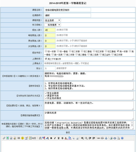Screen dimensions: 137x152
Task: Open the font color picker
Action: (x=66, y=138)
